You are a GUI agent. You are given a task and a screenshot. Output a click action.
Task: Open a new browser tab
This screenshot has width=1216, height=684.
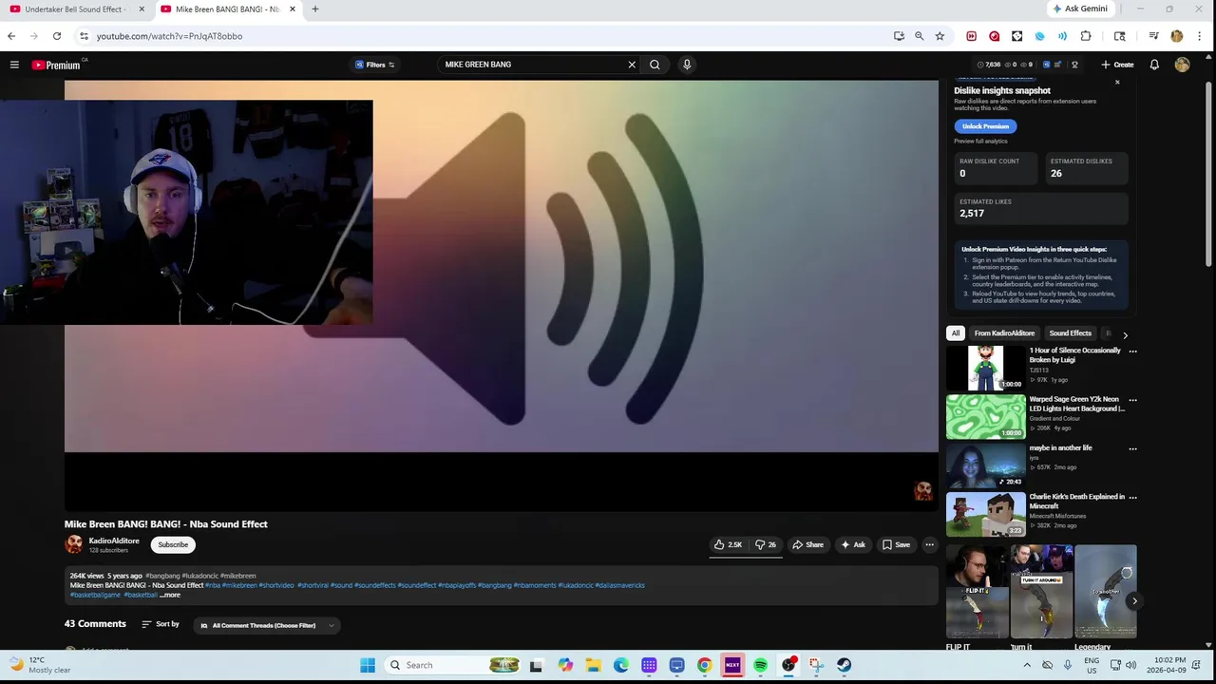click(315, 9)
